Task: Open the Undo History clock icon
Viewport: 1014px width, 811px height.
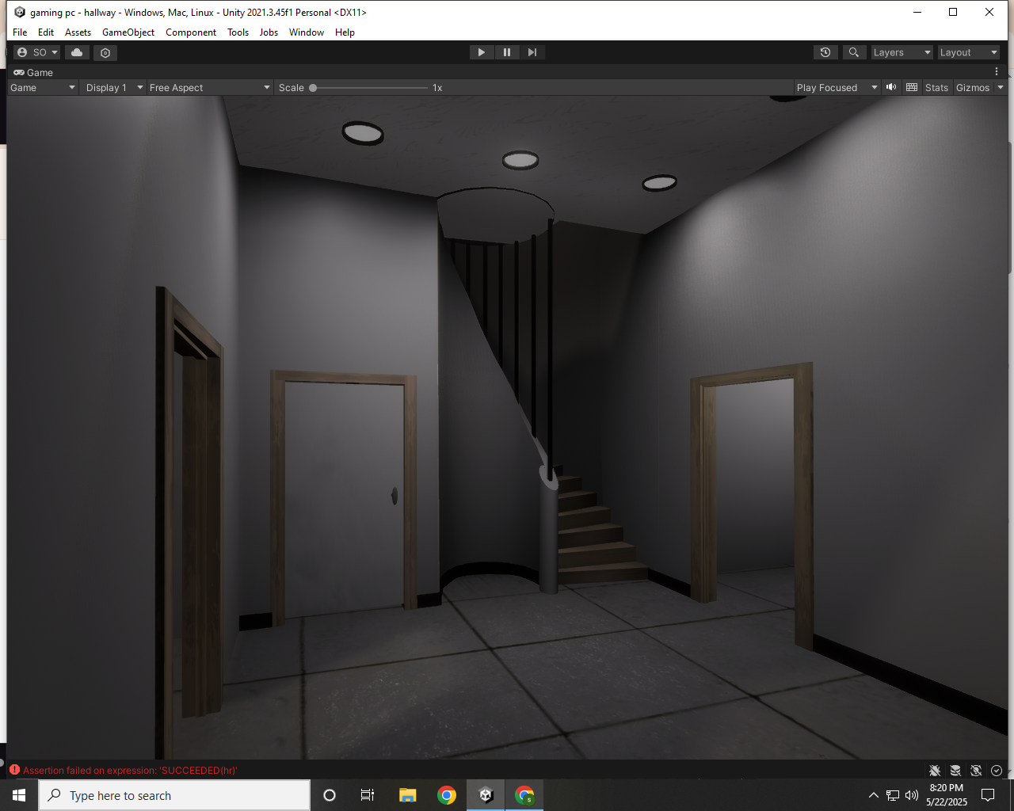Action: [825, 52]
